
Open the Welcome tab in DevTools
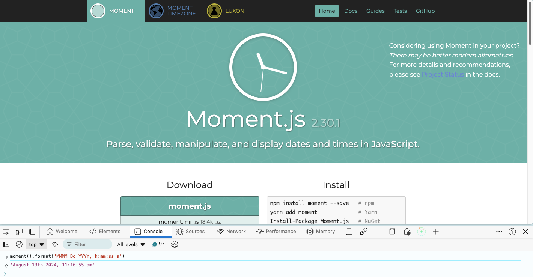62,232
